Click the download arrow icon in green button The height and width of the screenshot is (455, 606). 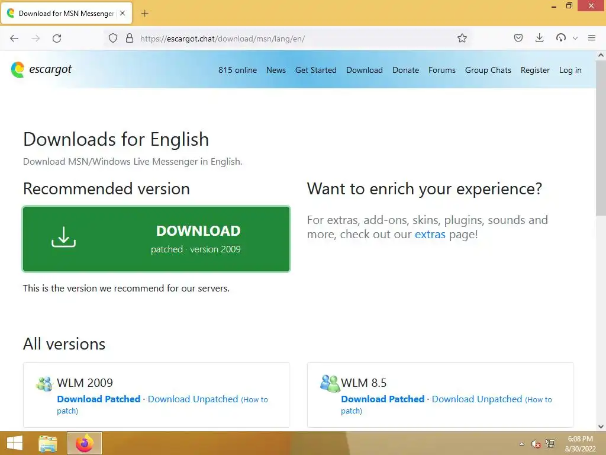pyautogui.click(x=64, y=237)
